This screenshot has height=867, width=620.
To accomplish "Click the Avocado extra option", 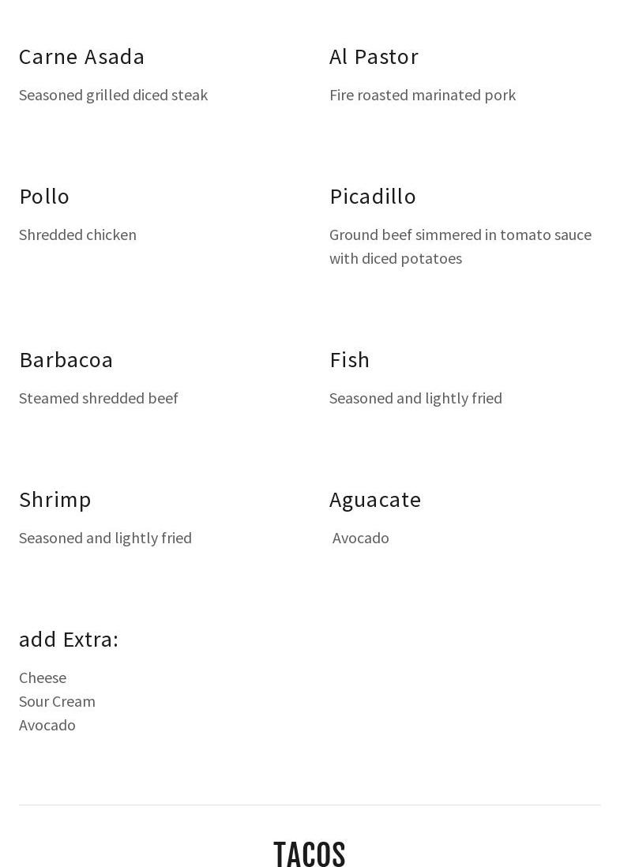I will (47, 725).
